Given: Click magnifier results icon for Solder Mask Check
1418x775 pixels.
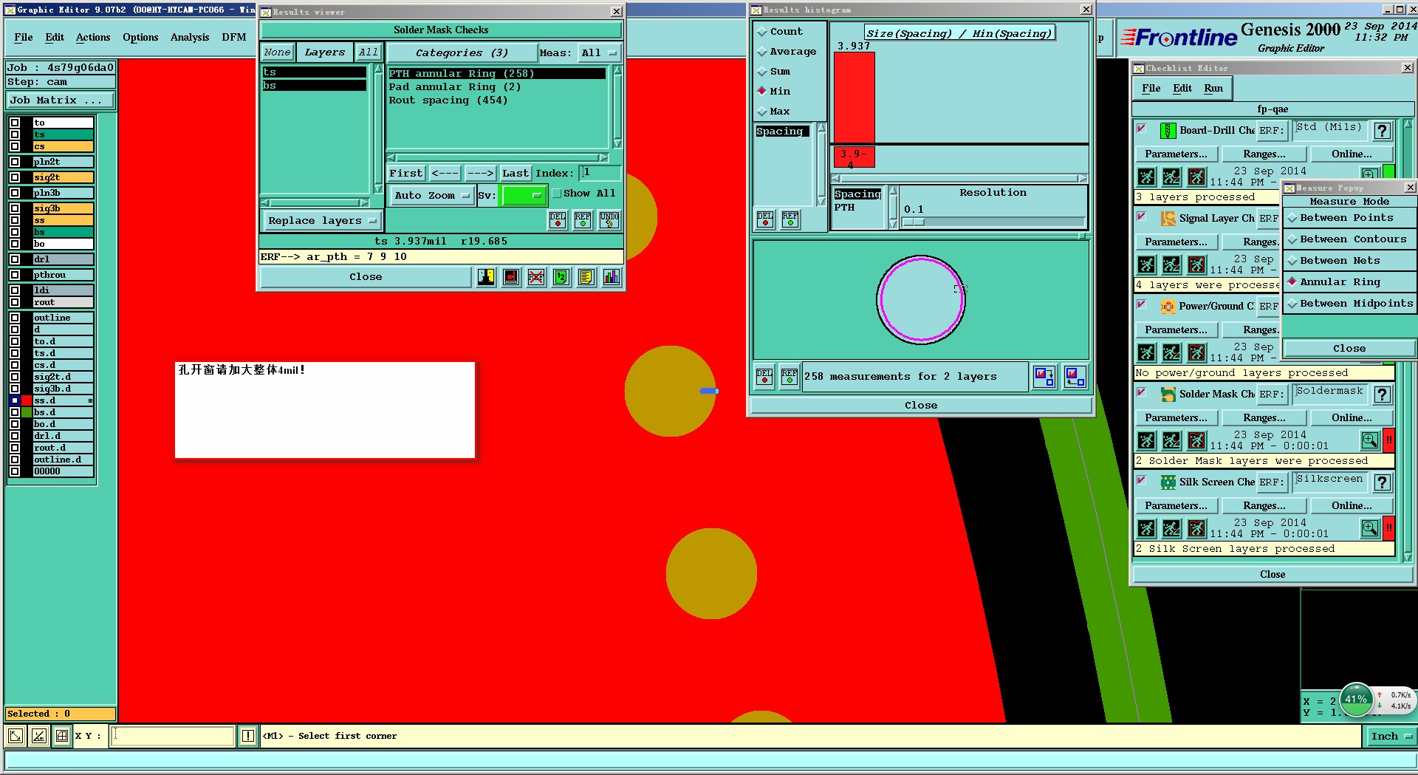Looking at the screenshot, I should point(1370,440).
